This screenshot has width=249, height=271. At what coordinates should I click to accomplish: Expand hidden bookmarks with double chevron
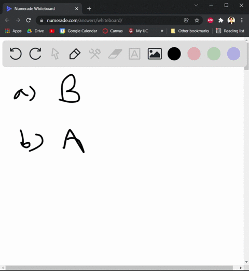point(162,31)
